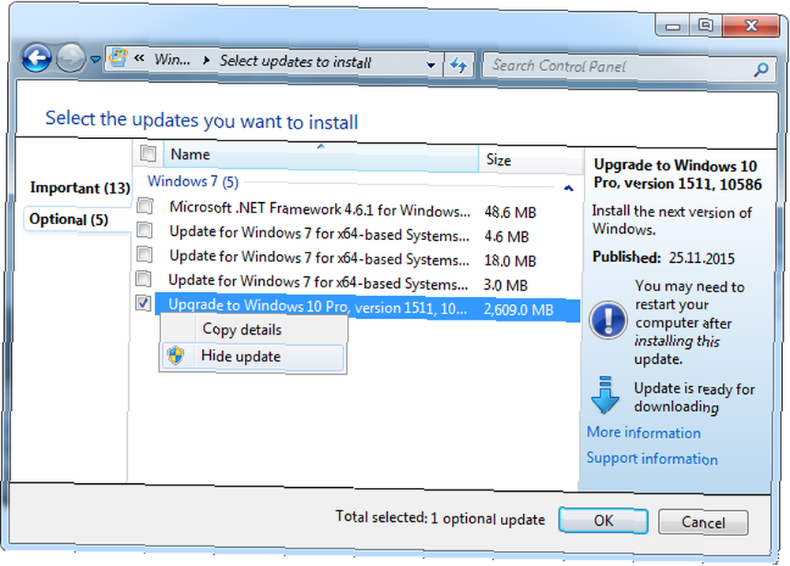Choose Hide update from the context menu

[253, 357]
